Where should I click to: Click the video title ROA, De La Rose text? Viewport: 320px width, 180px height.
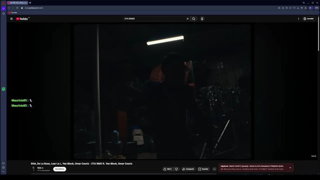(x=81, y=163)
